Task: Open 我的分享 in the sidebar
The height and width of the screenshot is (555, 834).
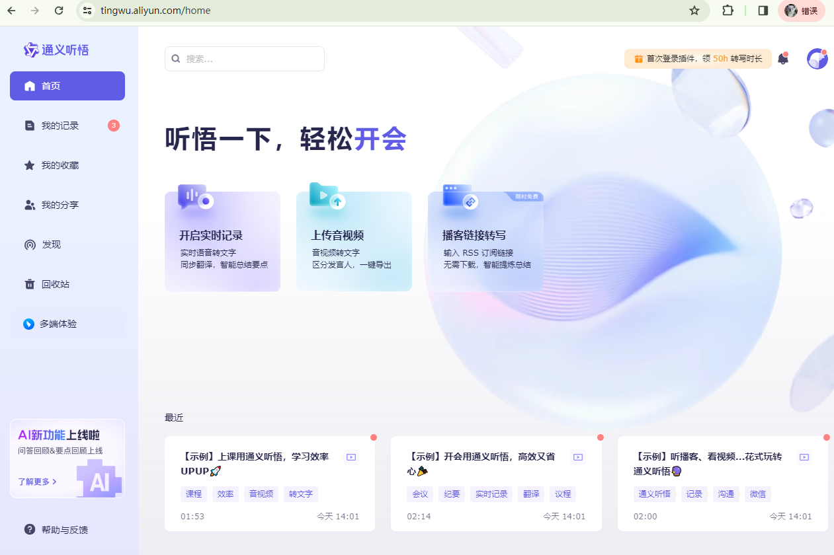Action: [x=67, y=205]
